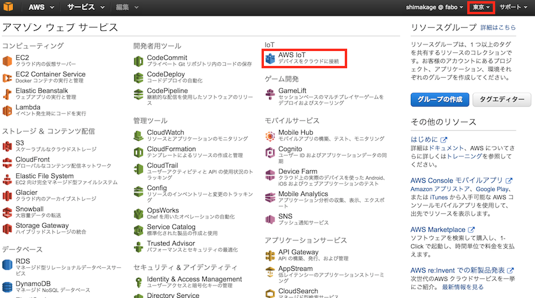Open the CodeCommit icon
535x298 pixels.
[x=139, y=61]
